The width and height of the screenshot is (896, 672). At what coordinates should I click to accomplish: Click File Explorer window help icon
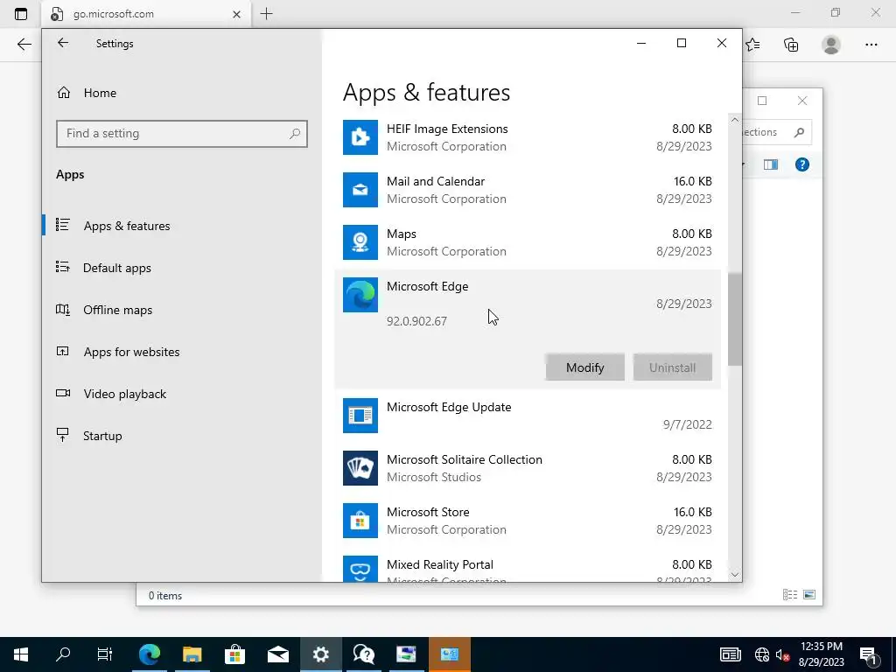[x=802, y=164]
